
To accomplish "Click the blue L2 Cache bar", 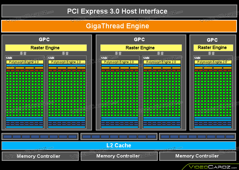I will tap(119, 145).
